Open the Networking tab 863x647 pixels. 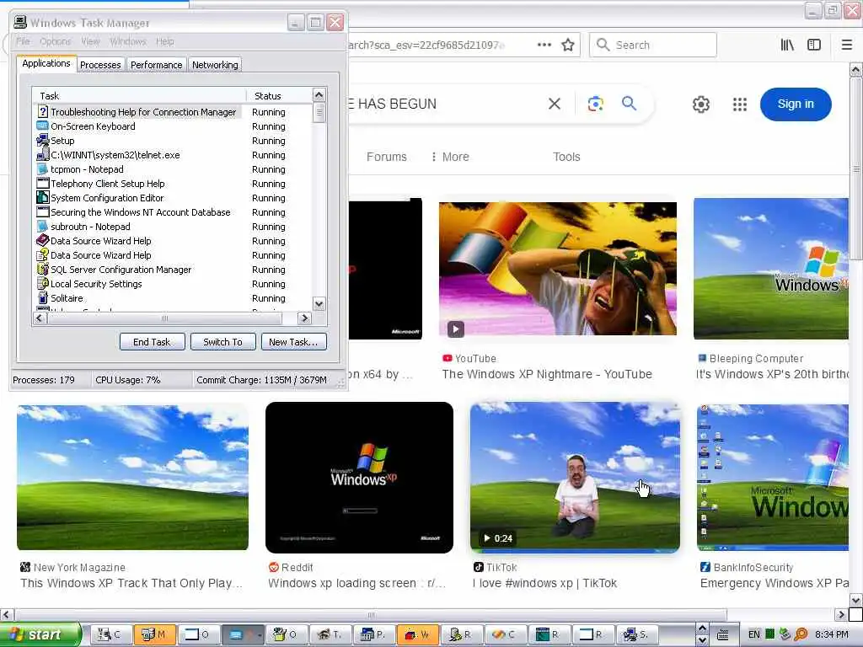(215, 65)
